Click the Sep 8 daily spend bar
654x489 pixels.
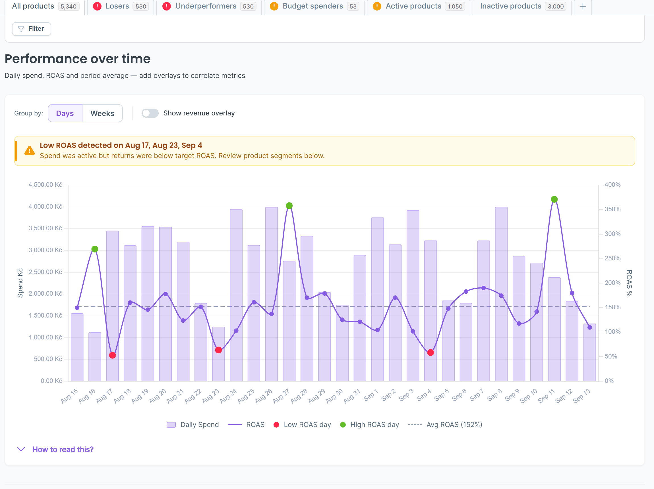click(501, 294)
